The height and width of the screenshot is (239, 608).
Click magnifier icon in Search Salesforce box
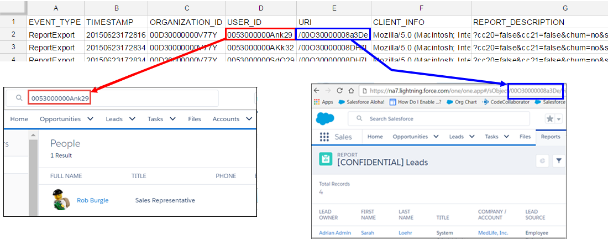tap(359, 118)
